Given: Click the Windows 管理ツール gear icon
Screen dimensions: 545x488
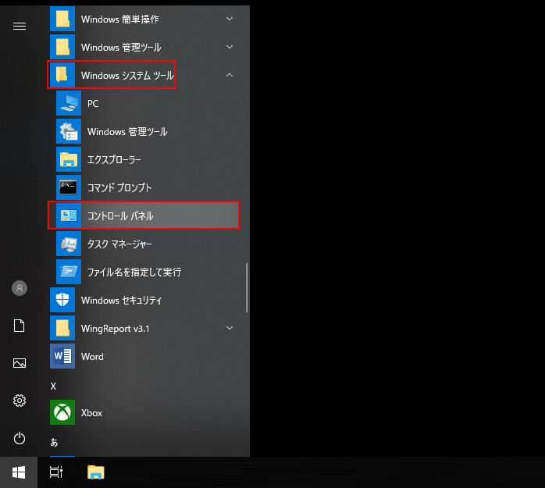Looking at the screenshot, I should pyautogui.click(x=69, y=131).
